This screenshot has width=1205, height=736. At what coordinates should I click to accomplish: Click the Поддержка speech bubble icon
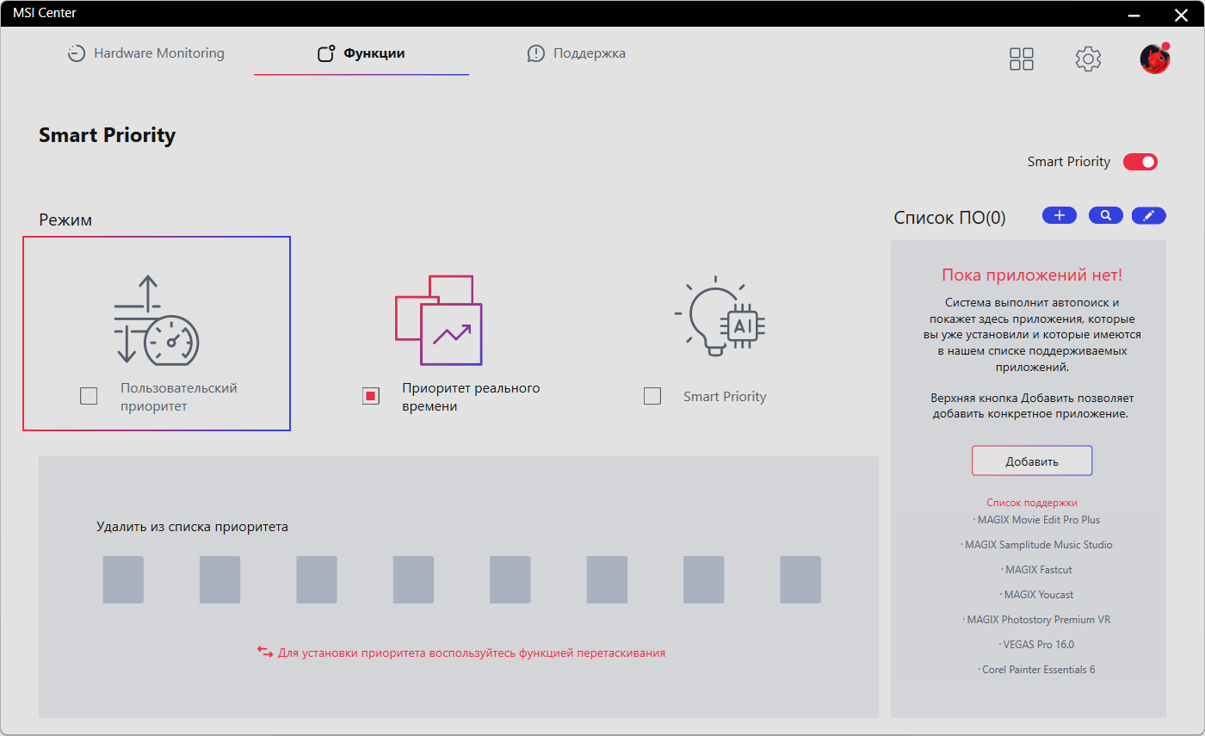click(x=536, y=53)
